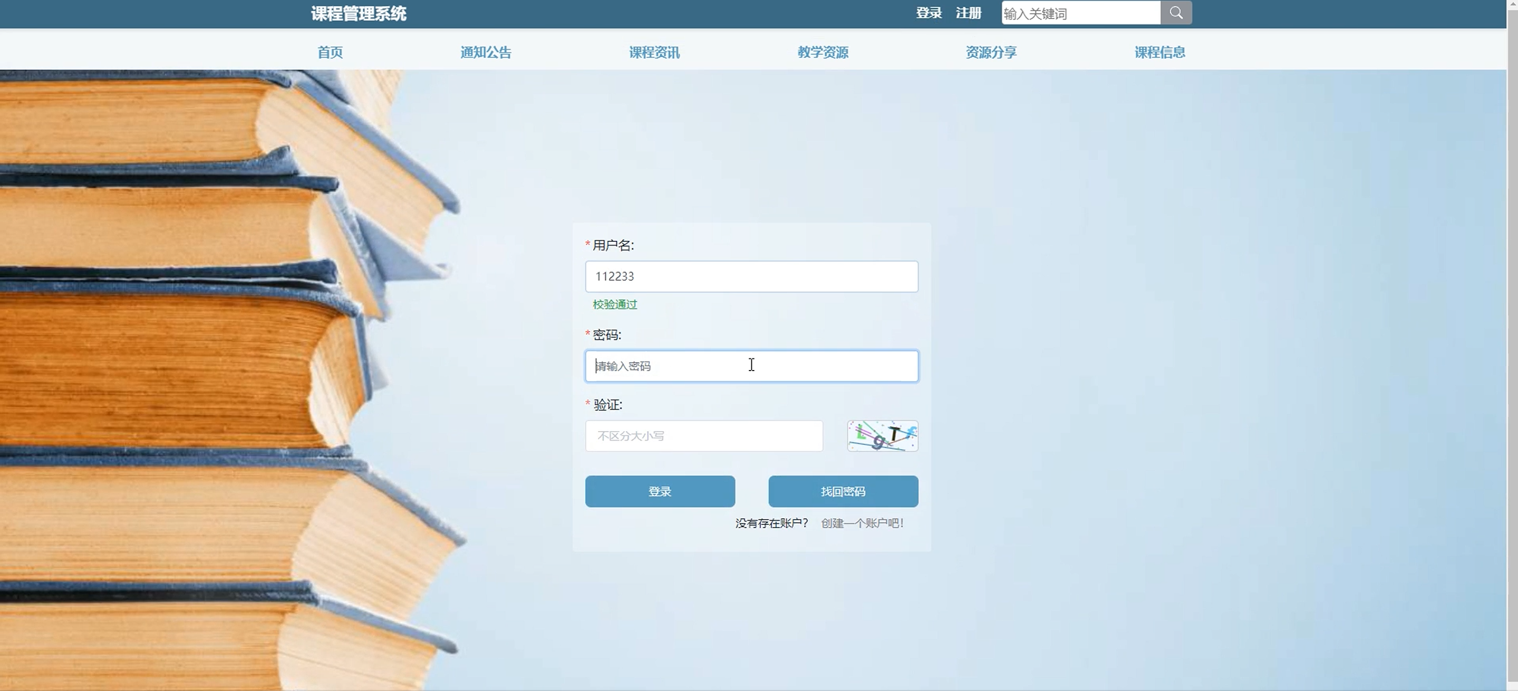Viewport: 1518px width, 691px height.
Task: Click the username field containing 112233
Action: (751, 276)
